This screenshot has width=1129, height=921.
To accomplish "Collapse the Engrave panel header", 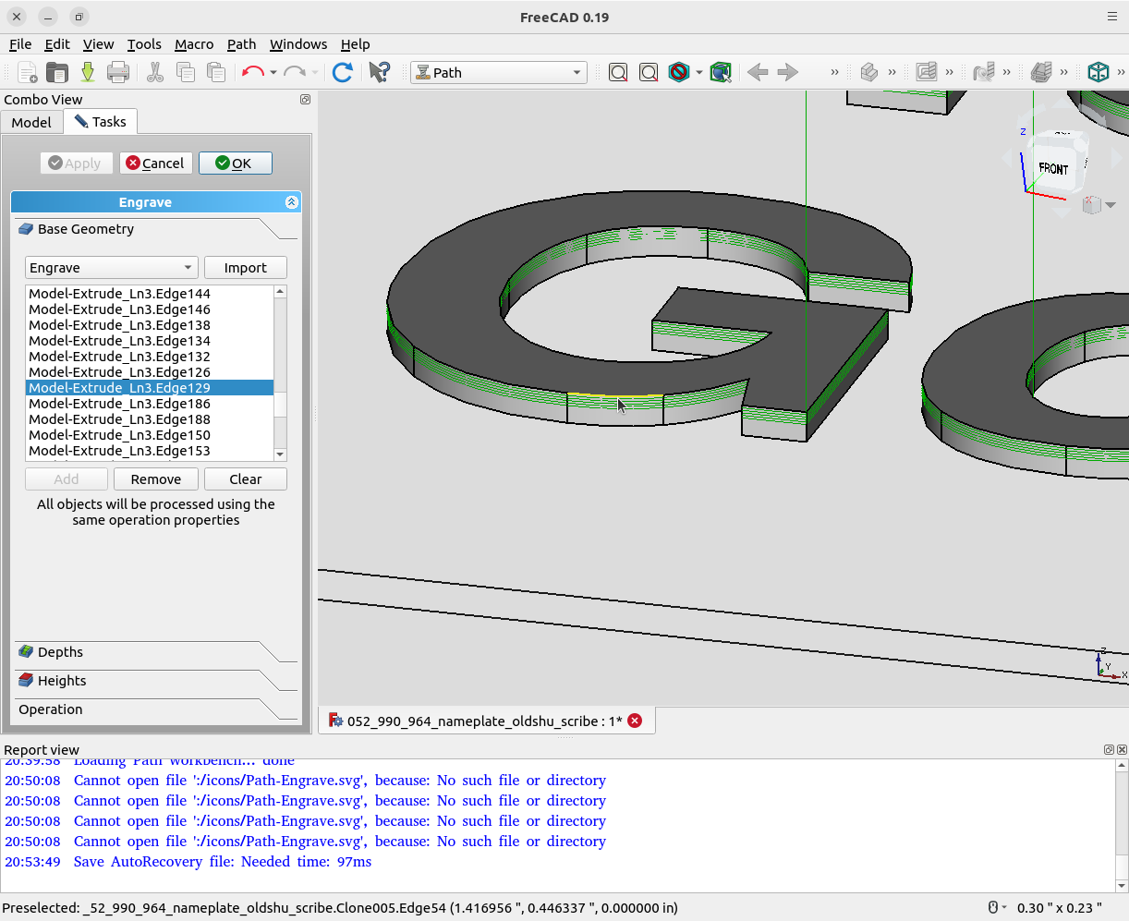I will click(292, 202).
